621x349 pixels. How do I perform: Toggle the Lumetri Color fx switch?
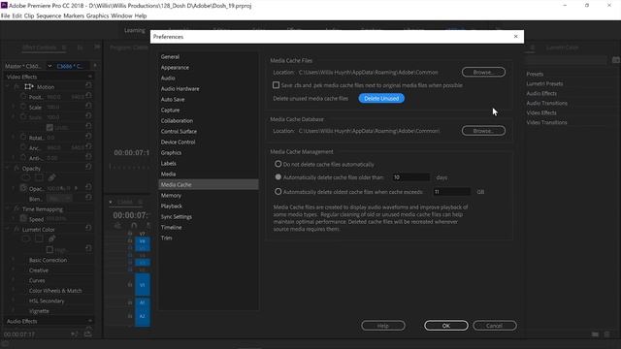click(16, 230)
